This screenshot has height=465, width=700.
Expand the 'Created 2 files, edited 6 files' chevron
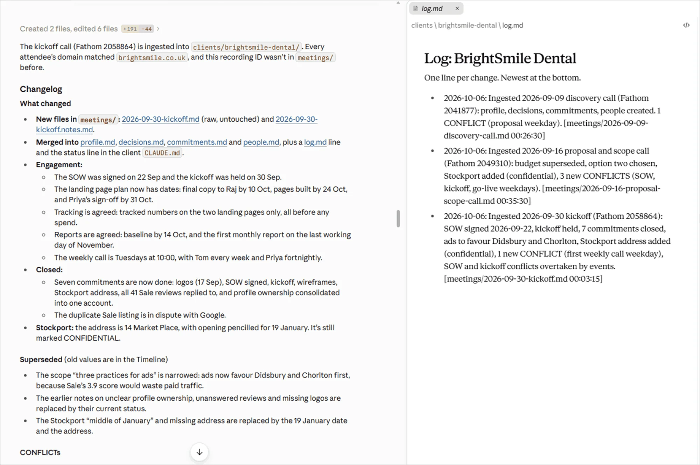click(158, 29)
